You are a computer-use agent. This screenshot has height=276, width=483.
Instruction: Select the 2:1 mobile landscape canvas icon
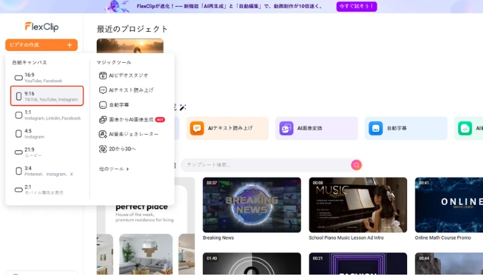point(19,190)
